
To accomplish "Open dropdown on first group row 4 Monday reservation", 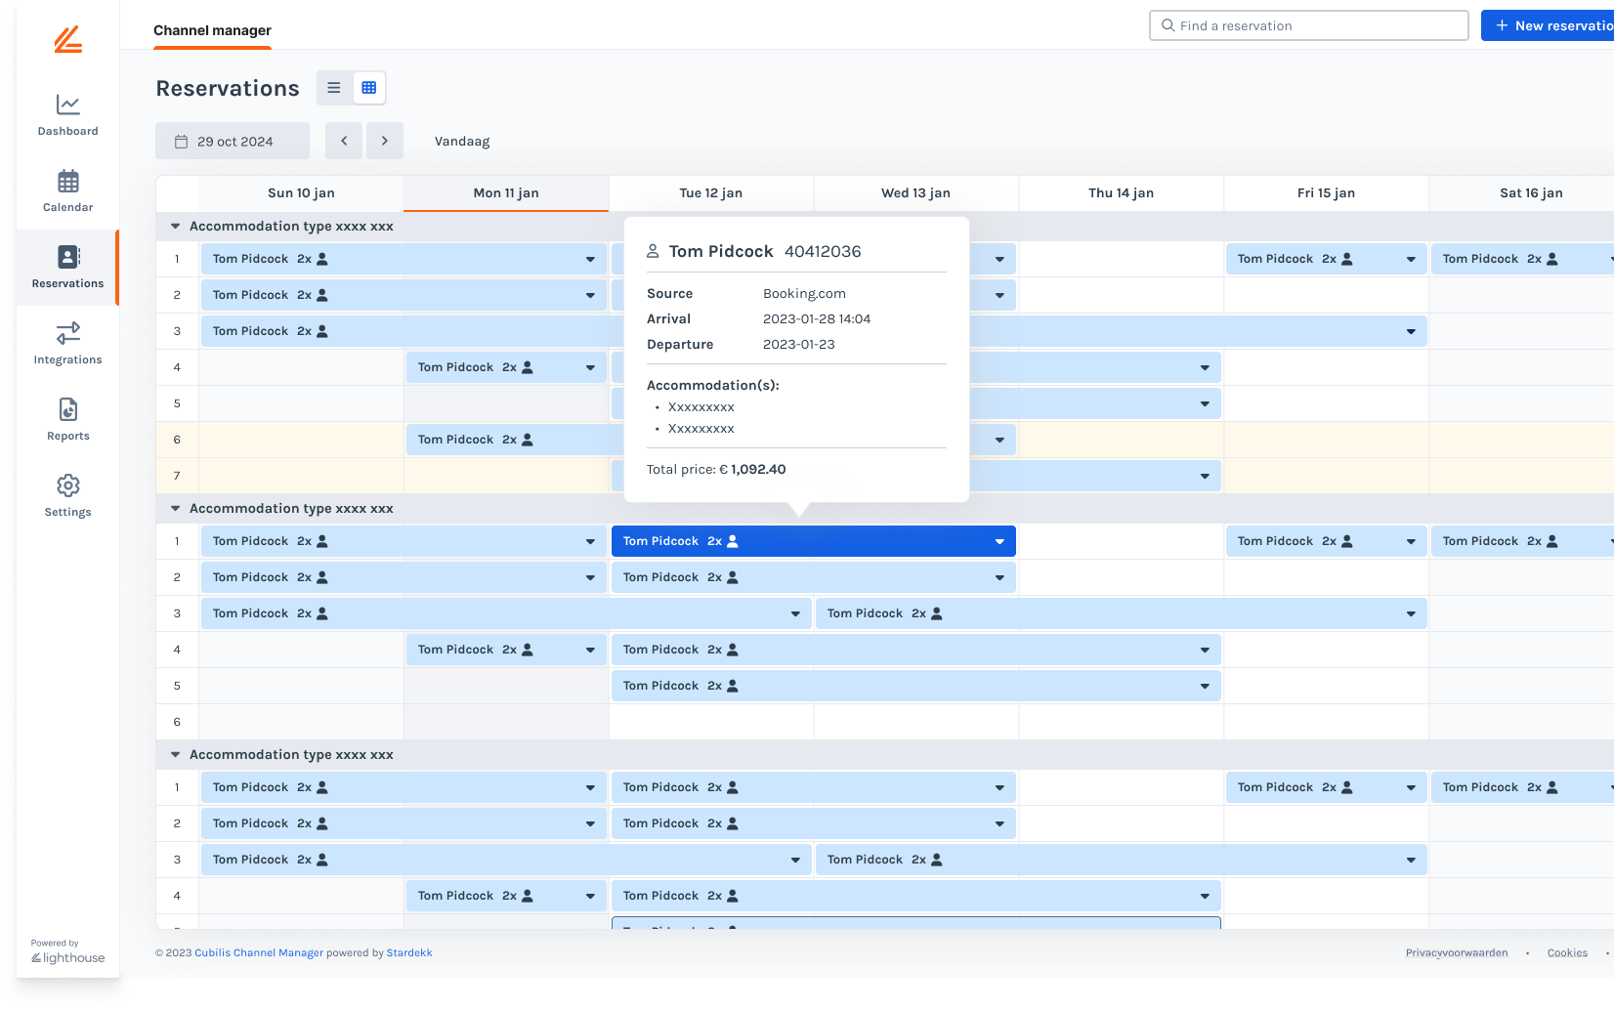I will (x=590, y=368).
